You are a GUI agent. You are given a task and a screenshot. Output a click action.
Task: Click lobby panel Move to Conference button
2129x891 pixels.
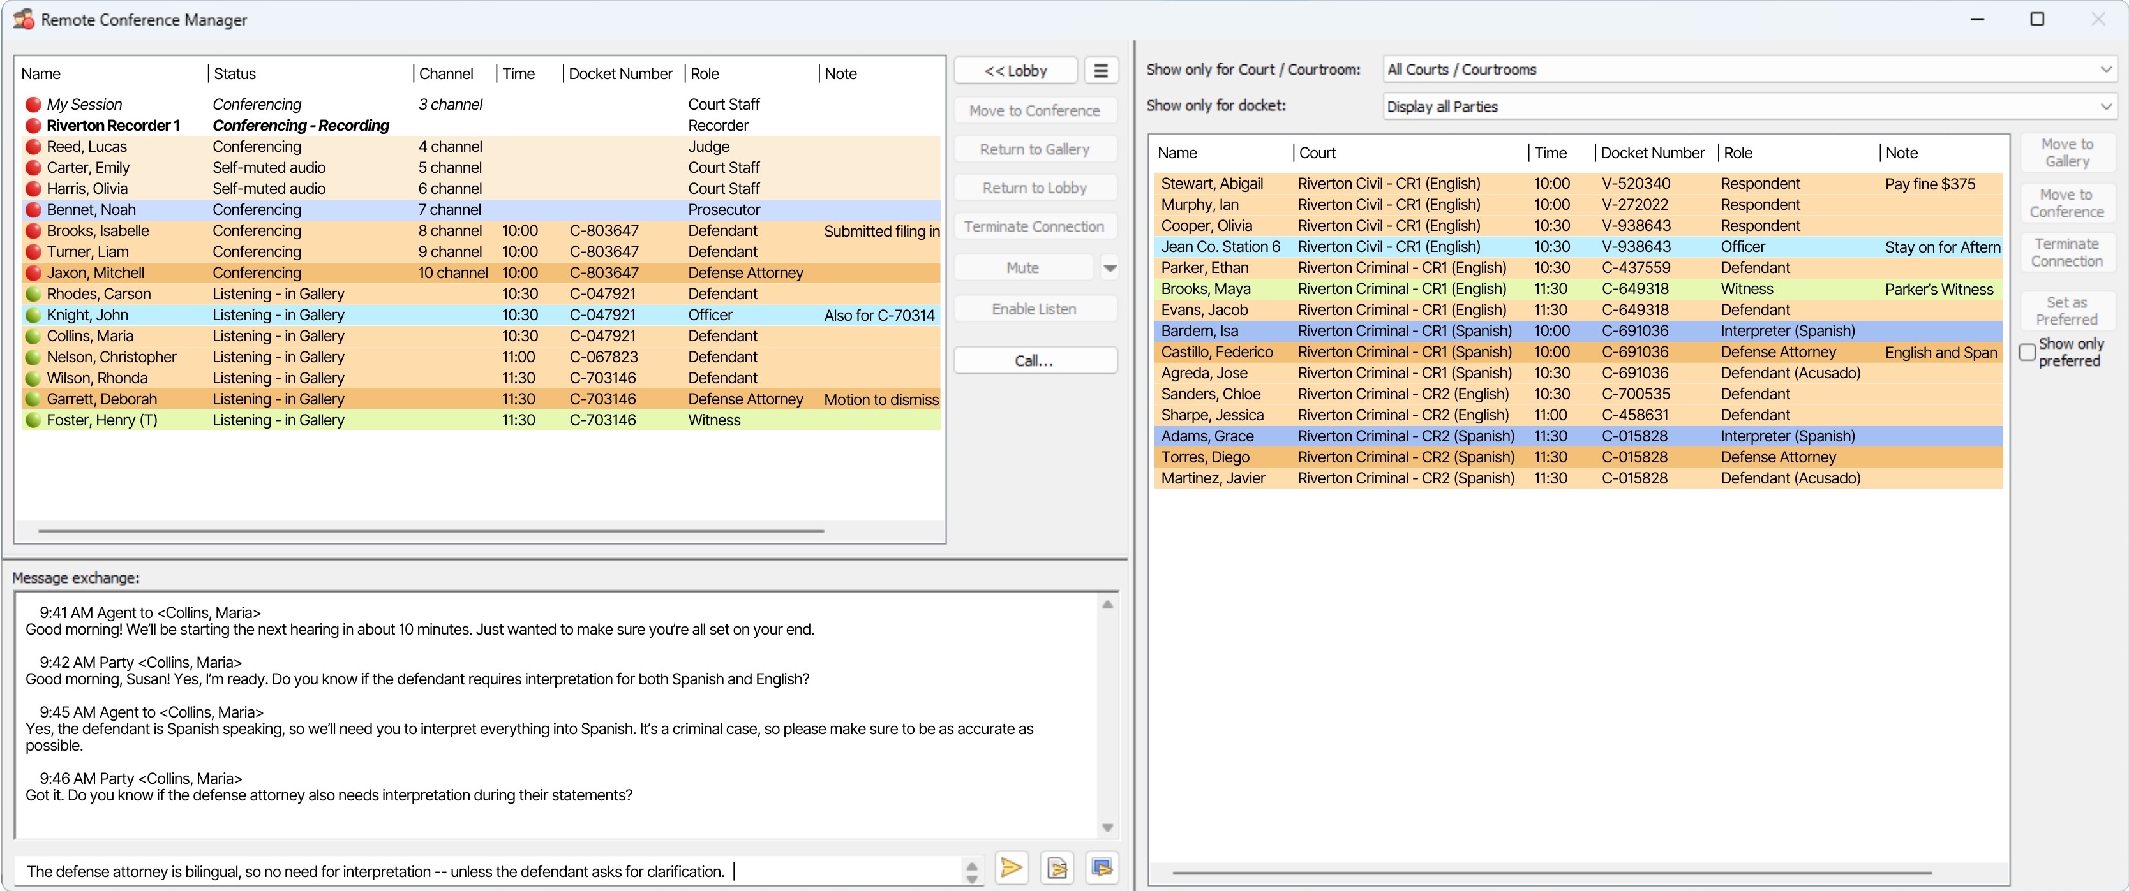pyautogui.click(x=2067, y=203)
